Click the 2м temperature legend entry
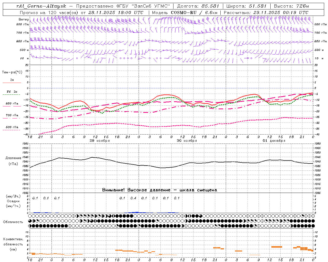 coord(12,80)
